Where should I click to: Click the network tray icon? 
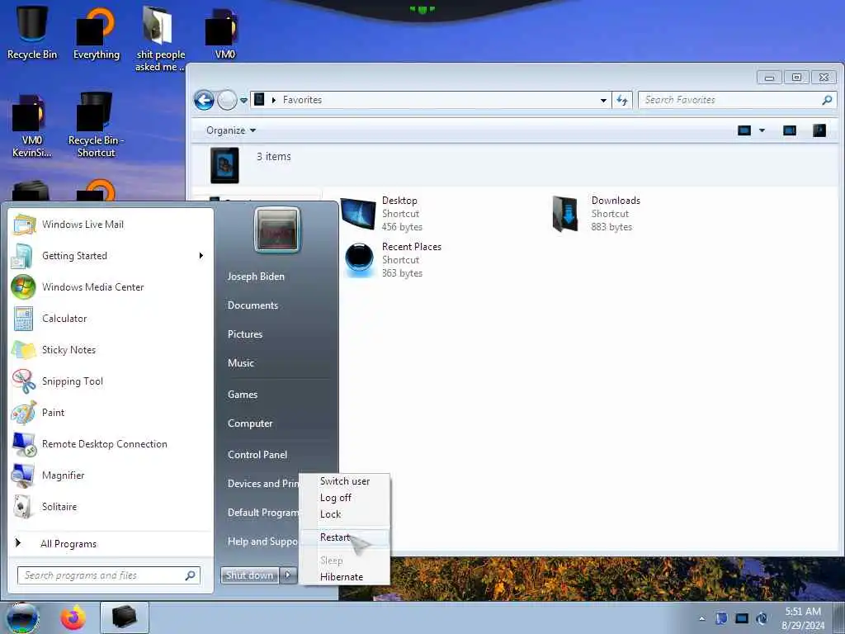[x=742, y=618]
